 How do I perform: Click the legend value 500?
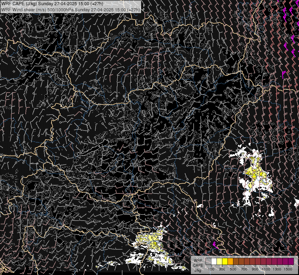pyautogui.click(x=233, y=269)
